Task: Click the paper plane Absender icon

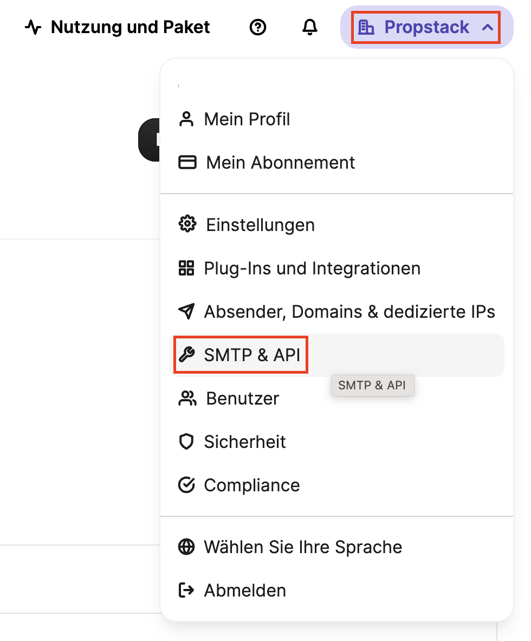Action: click(x=186, y=311)
